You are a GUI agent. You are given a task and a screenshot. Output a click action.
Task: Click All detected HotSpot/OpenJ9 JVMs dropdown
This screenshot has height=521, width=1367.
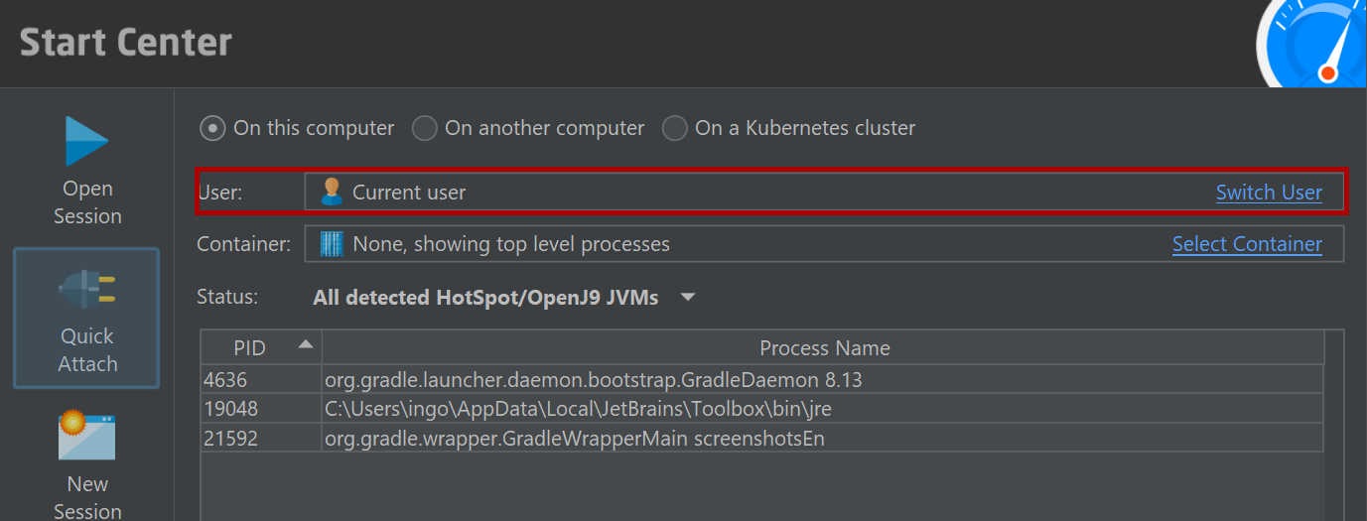pyautogui.click(x=485, y=297)
